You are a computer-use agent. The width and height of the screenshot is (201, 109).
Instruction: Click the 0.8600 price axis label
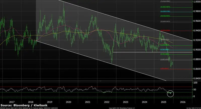point(196,69)
